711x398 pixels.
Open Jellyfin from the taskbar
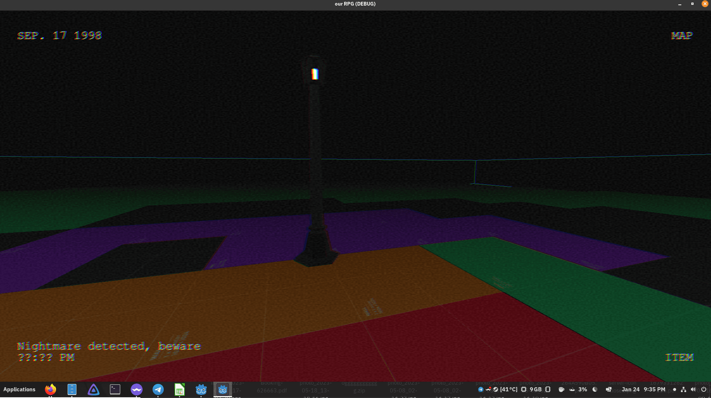click(94, 389)
